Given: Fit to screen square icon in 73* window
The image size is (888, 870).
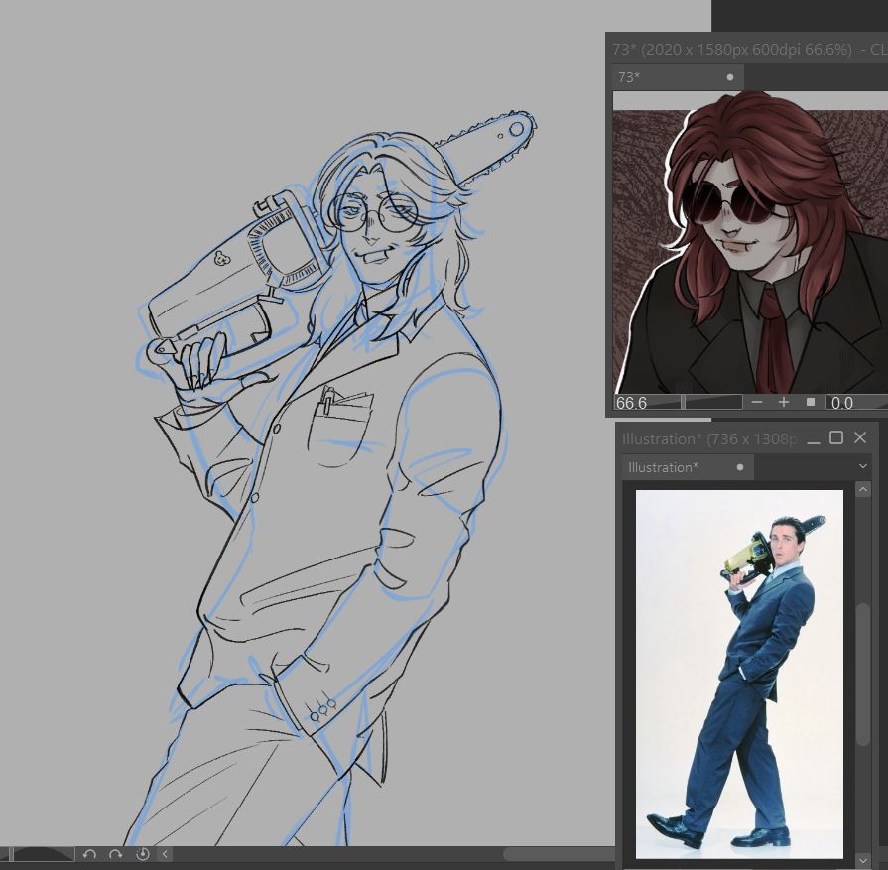Looking at the screenshot, I should coord(811,402).
